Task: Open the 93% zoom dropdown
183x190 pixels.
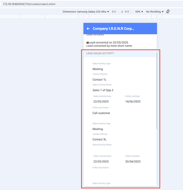Action: coord(139,12)
